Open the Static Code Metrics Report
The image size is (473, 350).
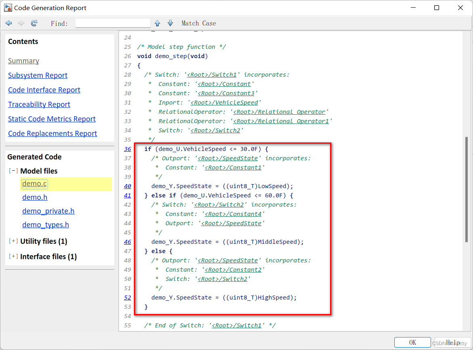(x=52, y=119)
